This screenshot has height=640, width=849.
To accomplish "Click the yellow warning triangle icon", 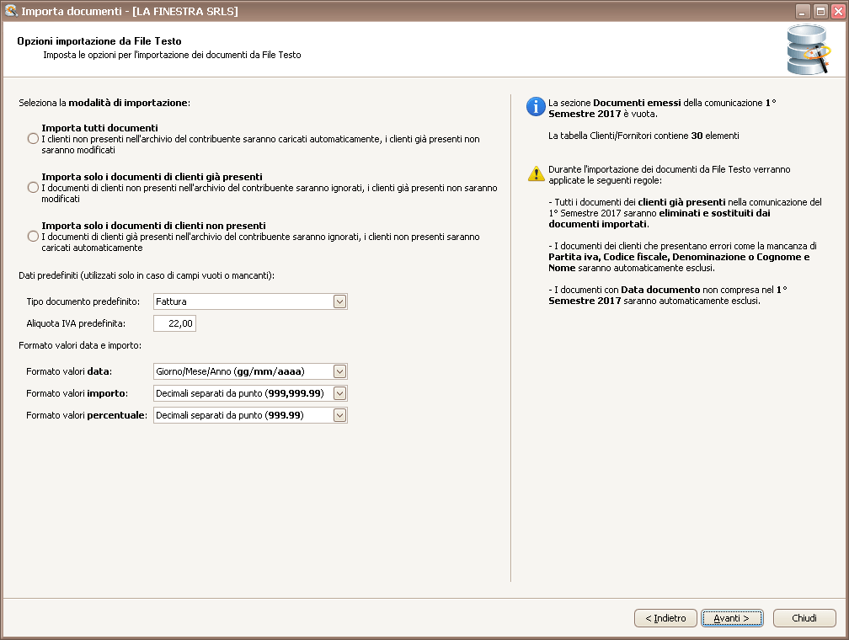I will (x=536, y=173).
